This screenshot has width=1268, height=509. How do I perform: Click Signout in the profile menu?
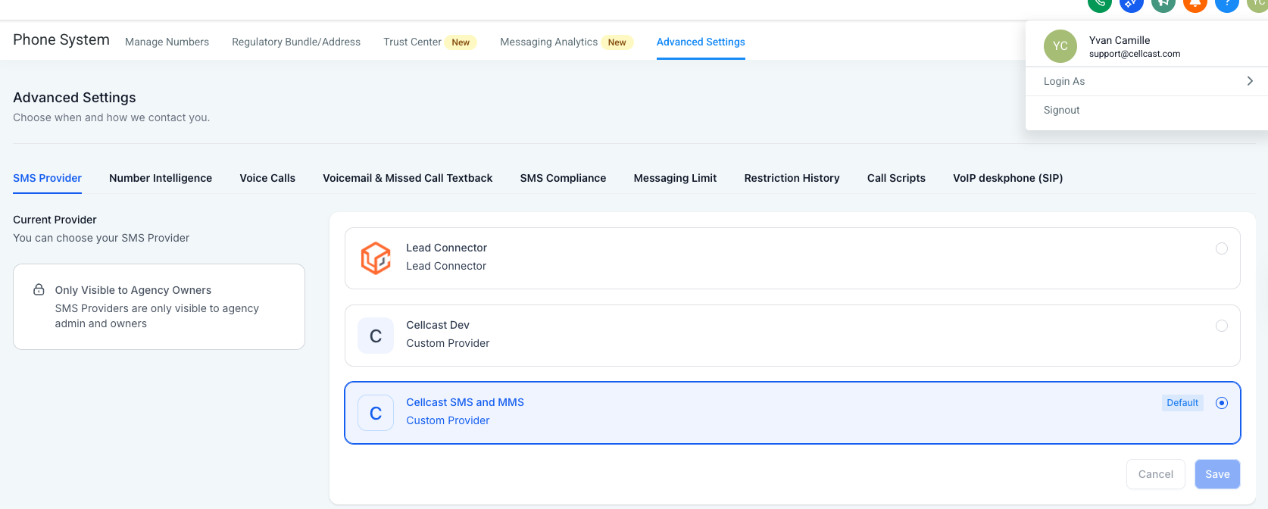(x=1061, y=110)
